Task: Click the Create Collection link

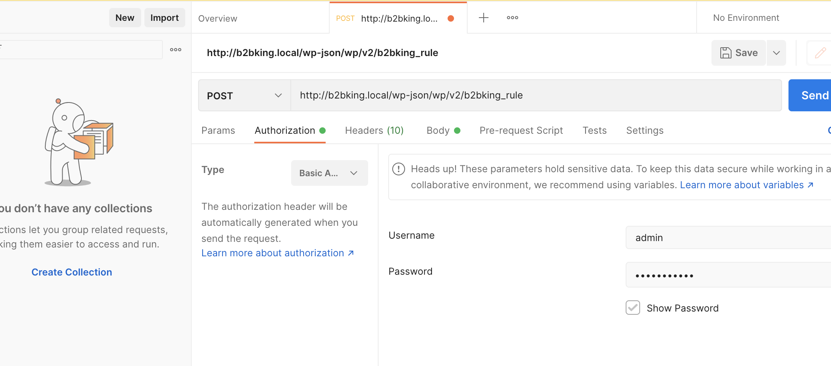Action: (72, 272)
